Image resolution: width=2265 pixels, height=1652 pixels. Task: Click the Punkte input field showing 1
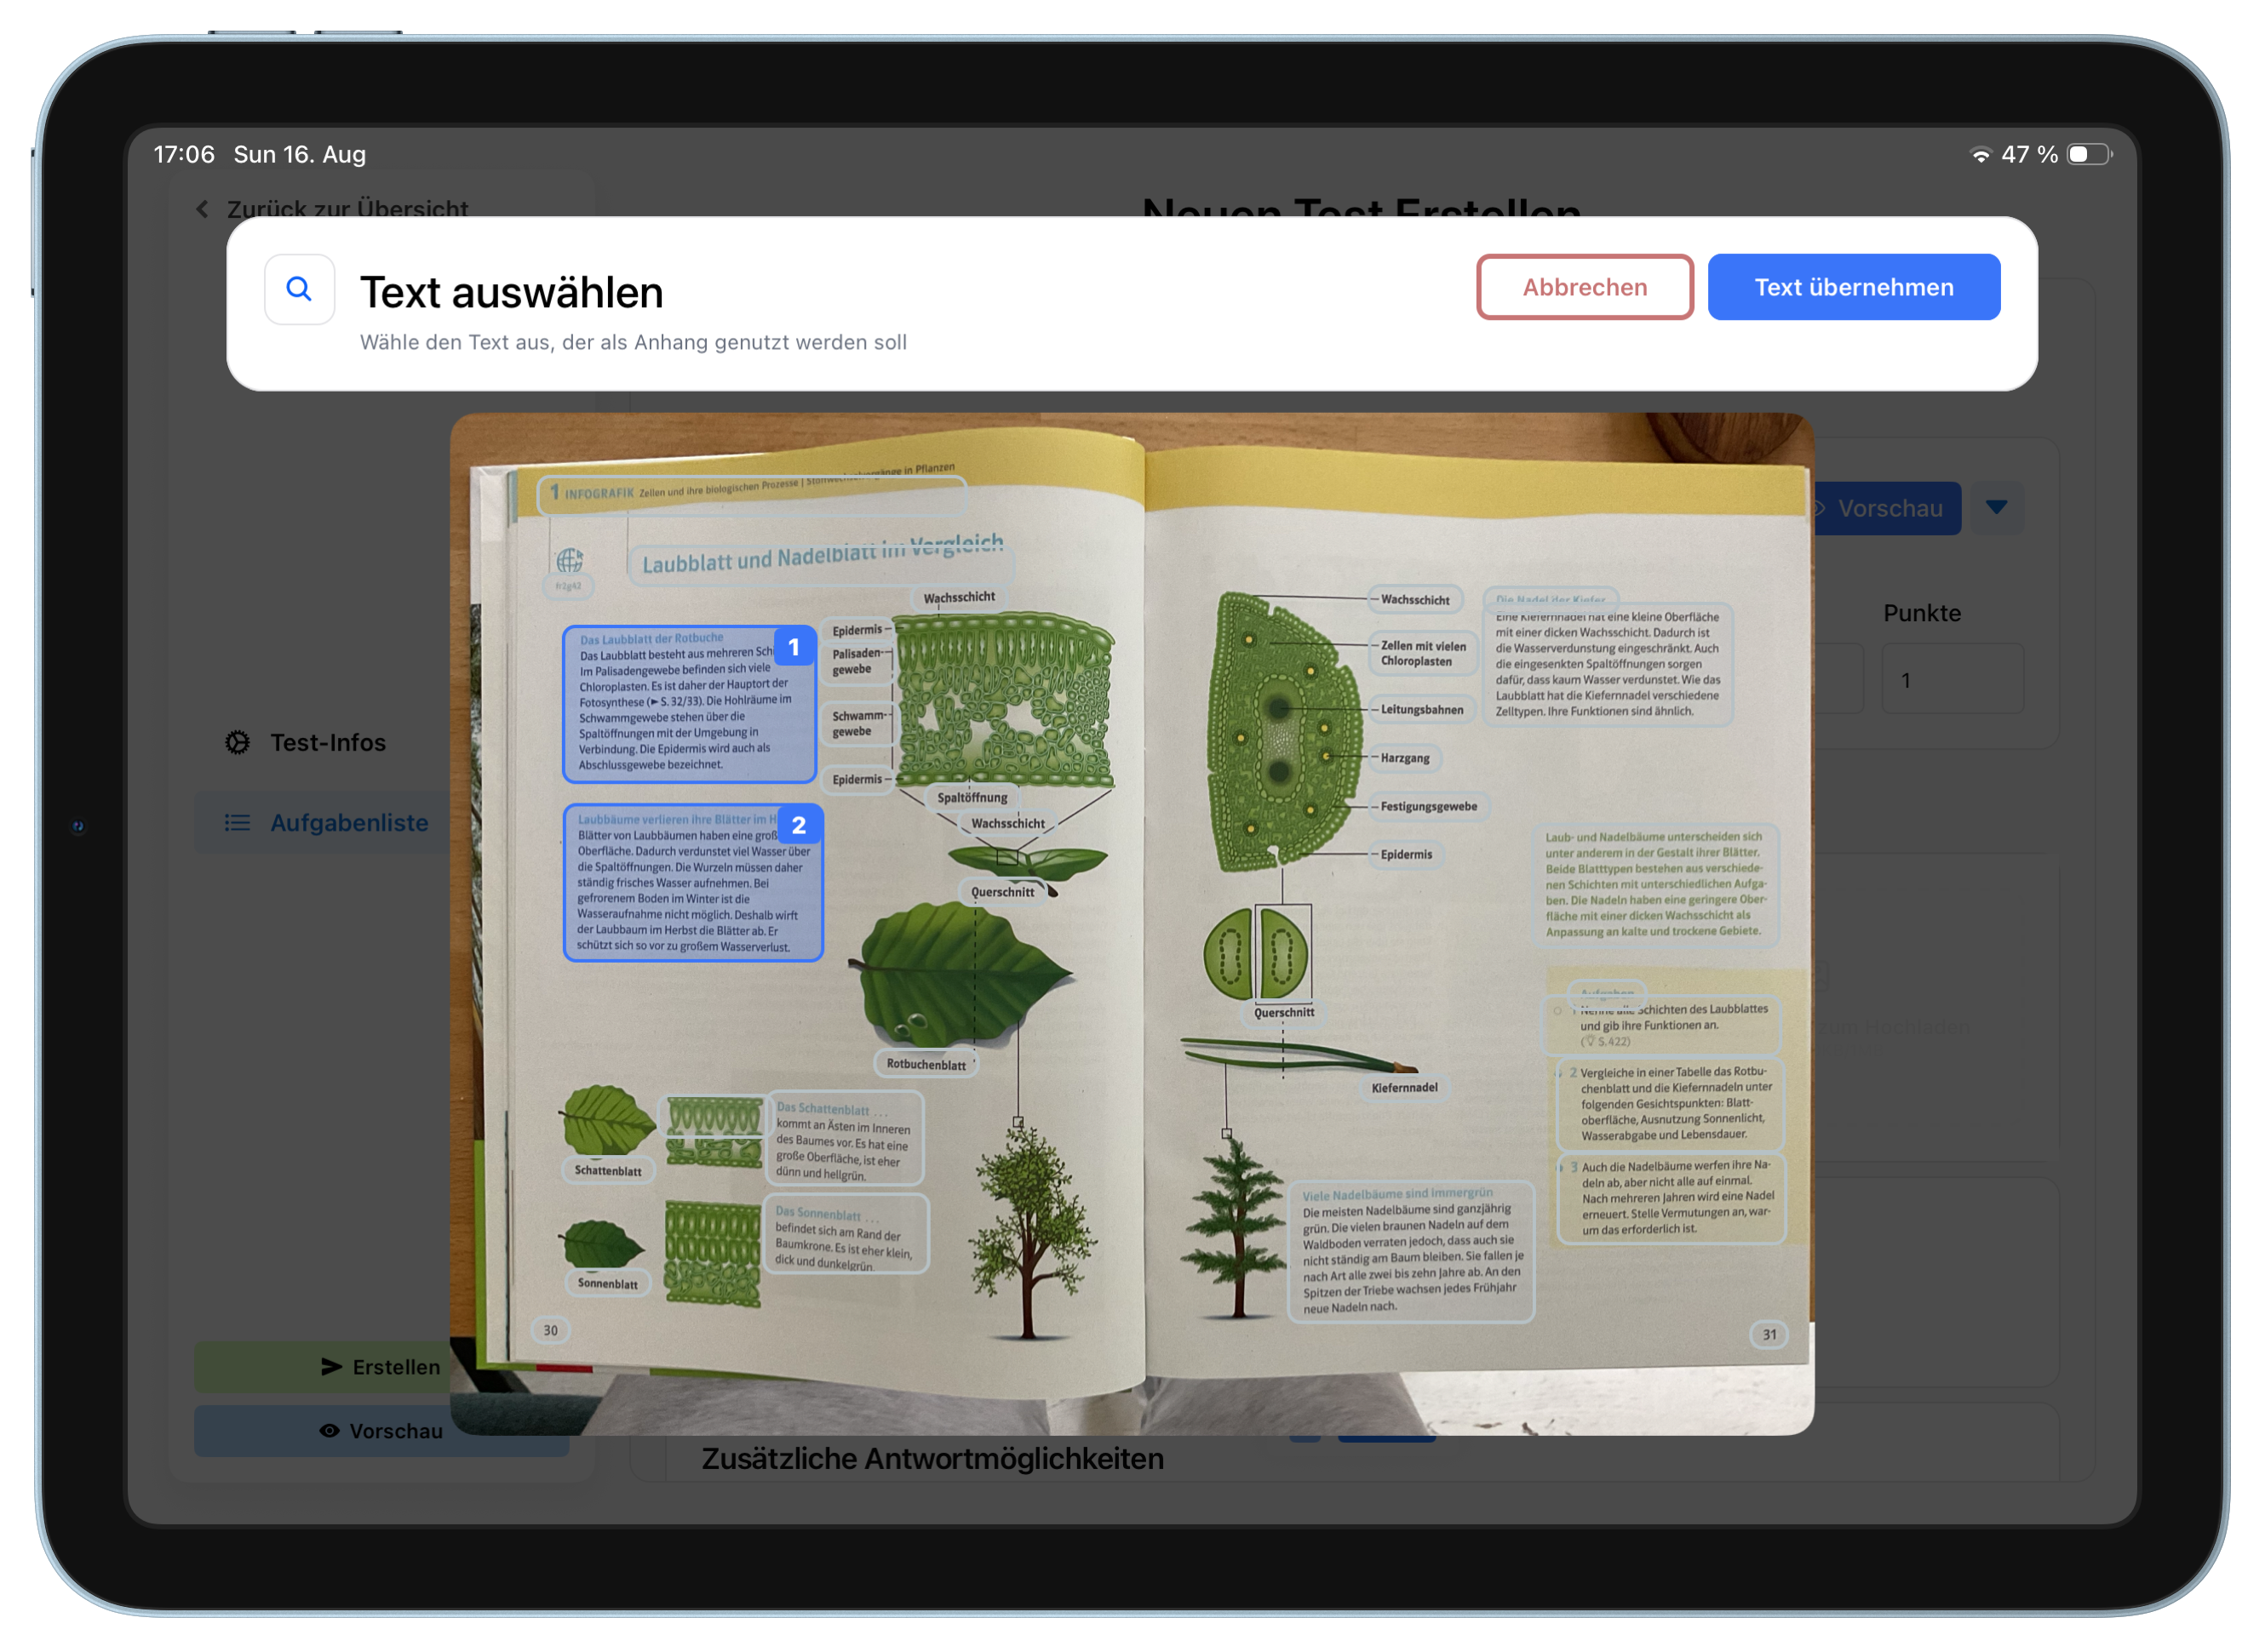[1952, 679]
